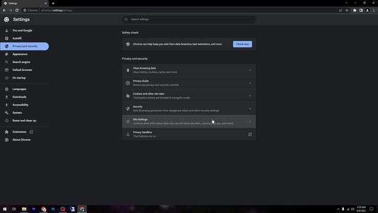Open Privacy Guide row
The image size is (378, 213).
(x=189, y=83)
